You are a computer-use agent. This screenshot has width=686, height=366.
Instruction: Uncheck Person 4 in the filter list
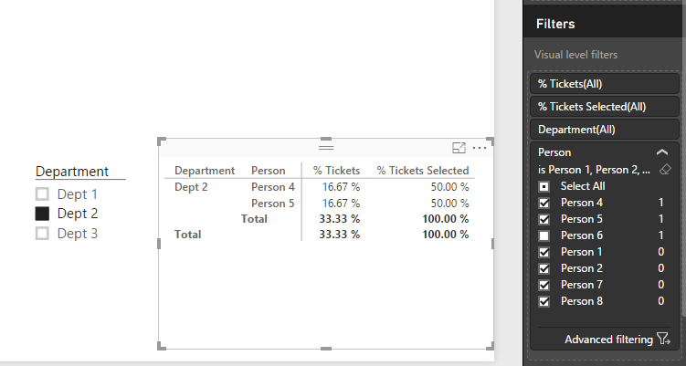tap(544, 203)
